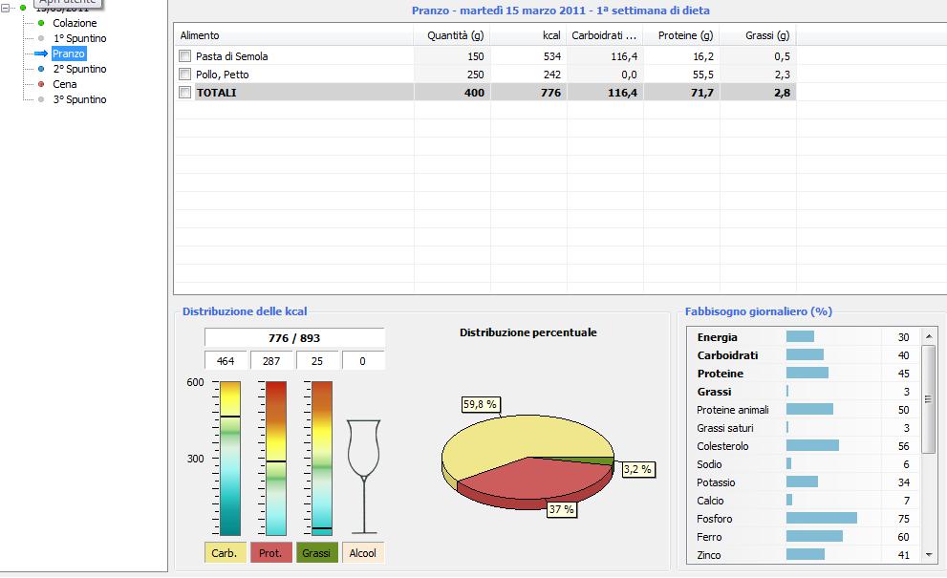Select the Pranzo meal tree item
This screenshot has width=947, height=578.
[68, 54]
